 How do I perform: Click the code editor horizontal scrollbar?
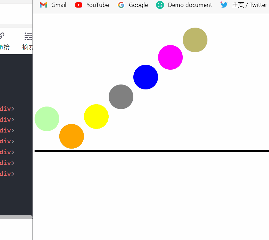[16, 217]
